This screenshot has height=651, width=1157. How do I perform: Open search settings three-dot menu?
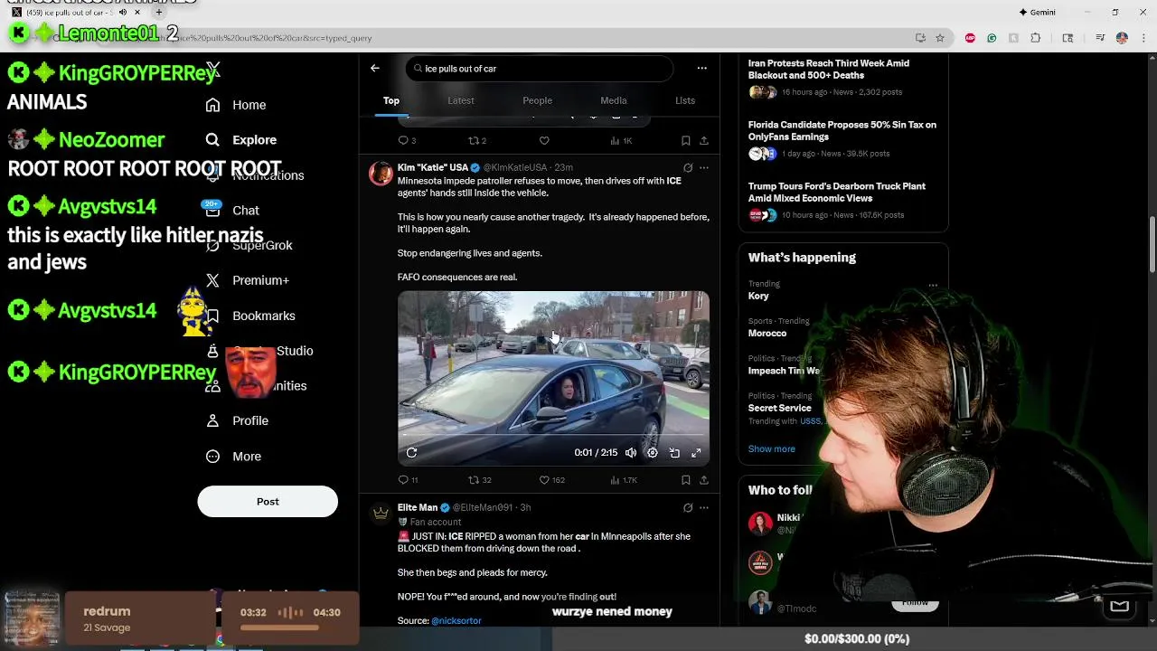[701, 68]
